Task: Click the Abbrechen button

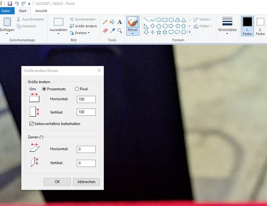Action: [86, 182]
